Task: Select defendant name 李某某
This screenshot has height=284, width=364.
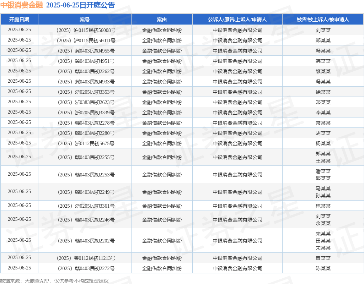Action: tap(323, 113)
